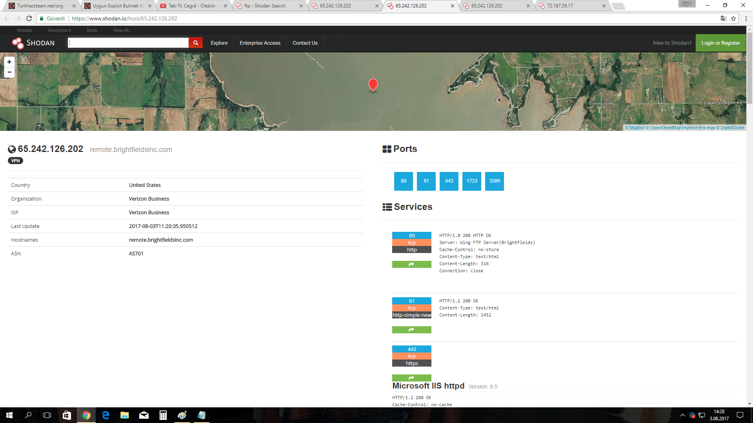The height and width of the screenshot is (423, 753).
Task: Click the Last Update timestamp value
Action: pos(163,226)
